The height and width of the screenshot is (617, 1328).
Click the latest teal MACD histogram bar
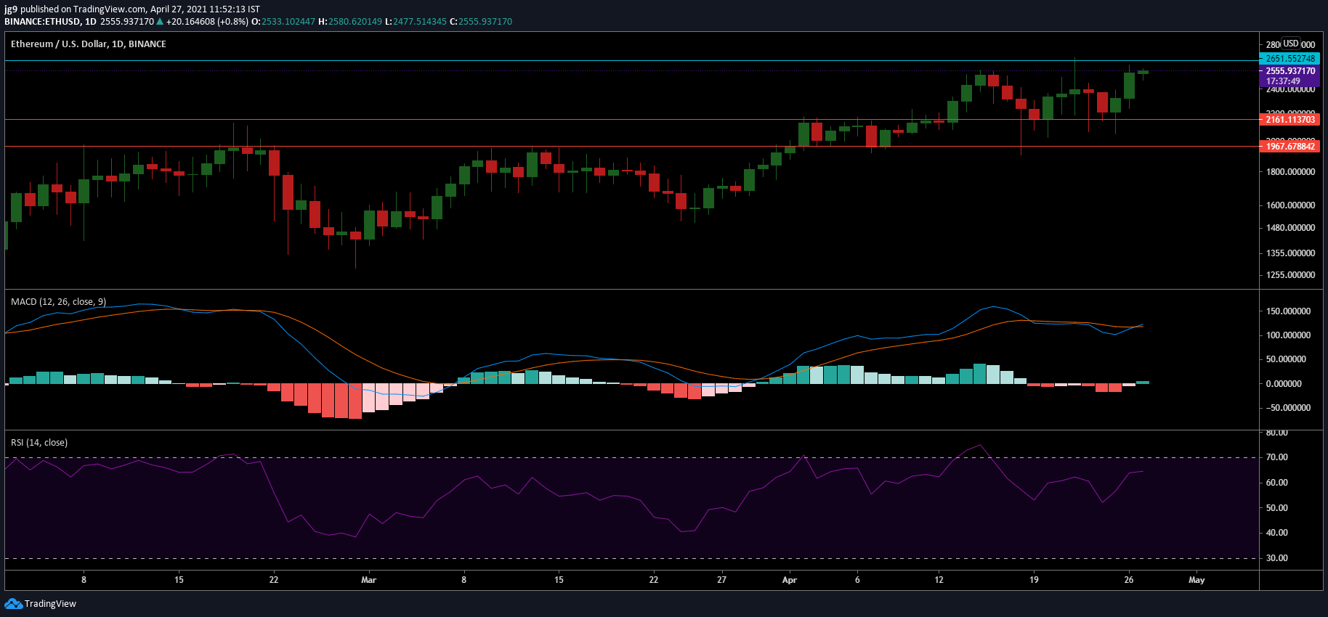(1143, 382)
